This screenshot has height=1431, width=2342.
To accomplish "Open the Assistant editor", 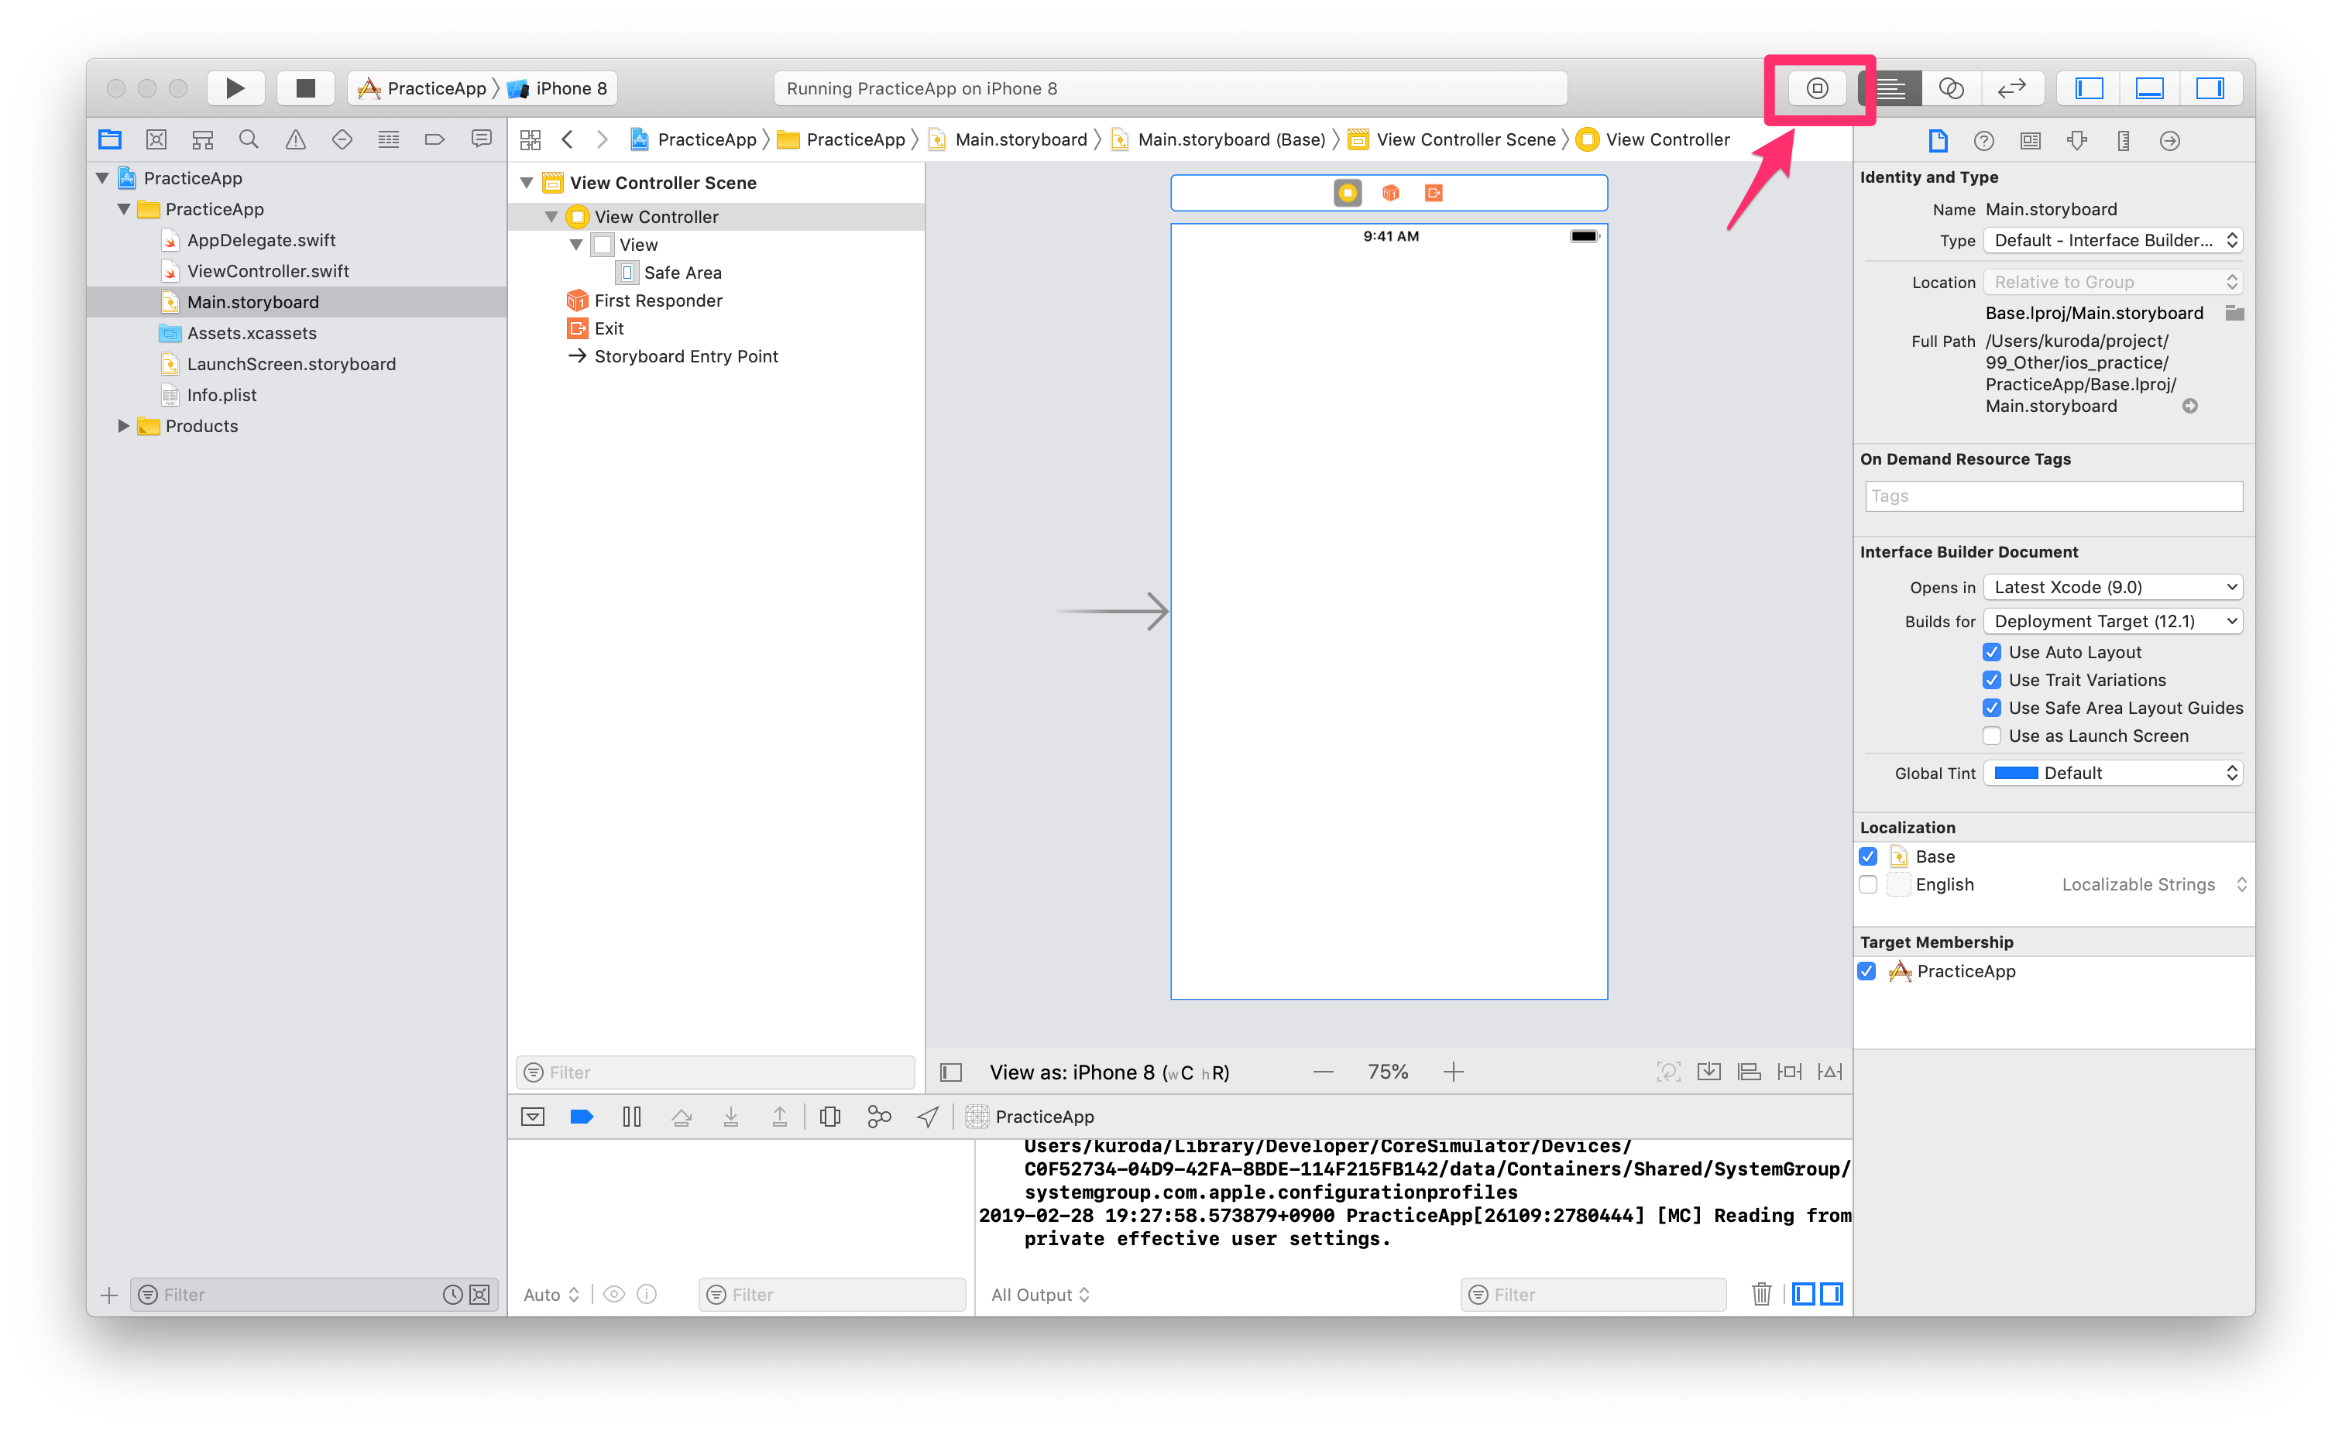I will pos(1950,88).
